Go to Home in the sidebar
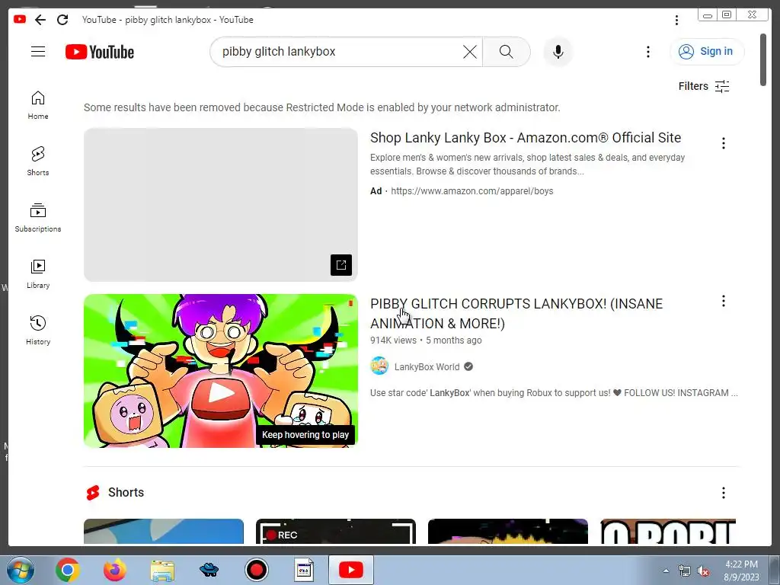 click(38, 105)
